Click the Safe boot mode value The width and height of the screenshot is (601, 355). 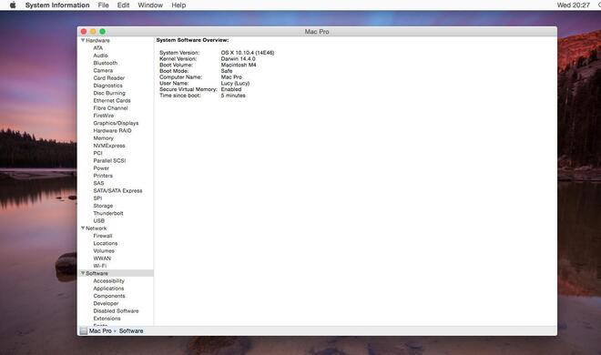tap(227, 71)
